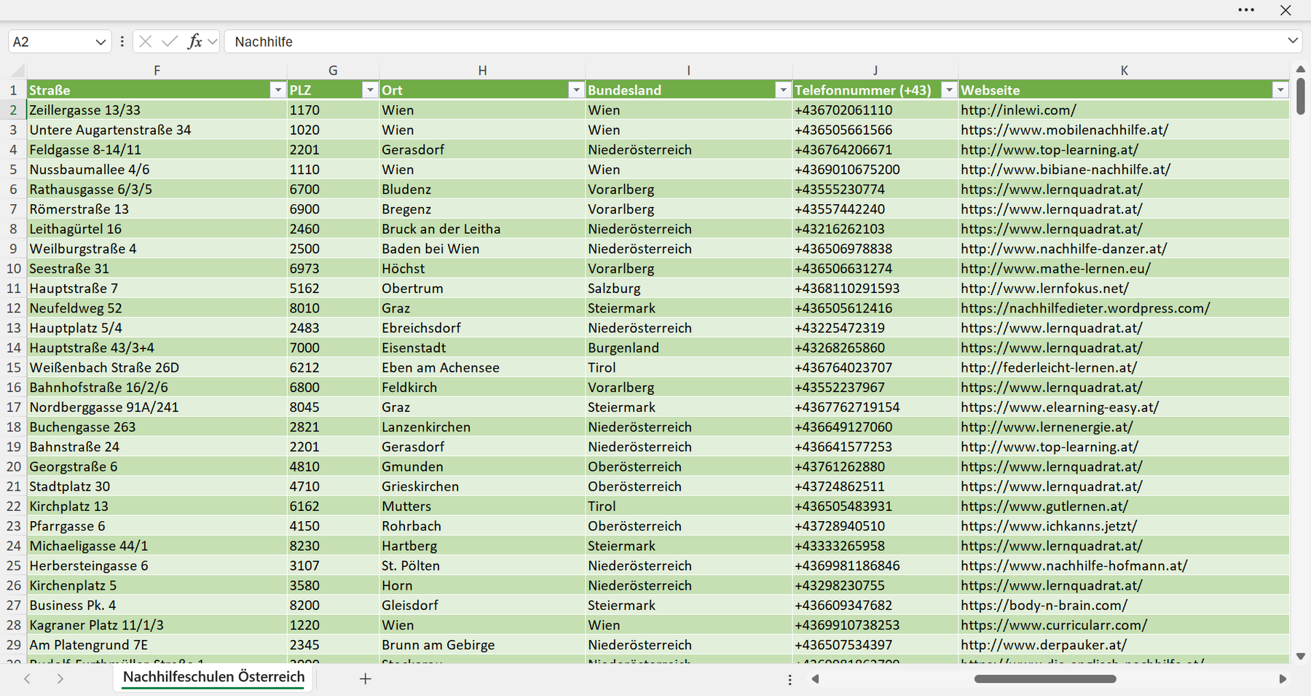This screenshot has height=696, width=1311.
Task: Expand the formula bar with right chevron
Action: (1293, 41)
